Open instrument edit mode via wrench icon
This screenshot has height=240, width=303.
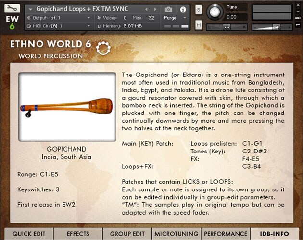(x=12, y=8)
